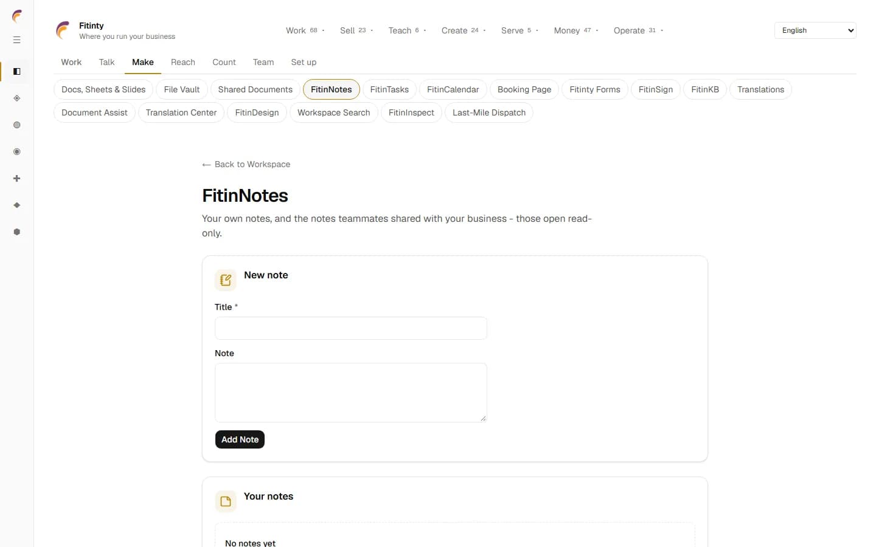Click the ringed circle sidebar icon
This screenshot has width=876, height=547.
click(x=17, y=152)
